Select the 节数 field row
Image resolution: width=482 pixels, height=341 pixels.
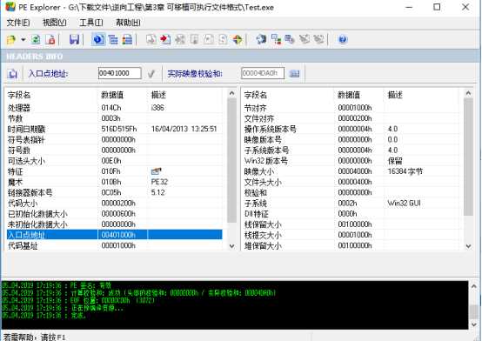point(114,118)
